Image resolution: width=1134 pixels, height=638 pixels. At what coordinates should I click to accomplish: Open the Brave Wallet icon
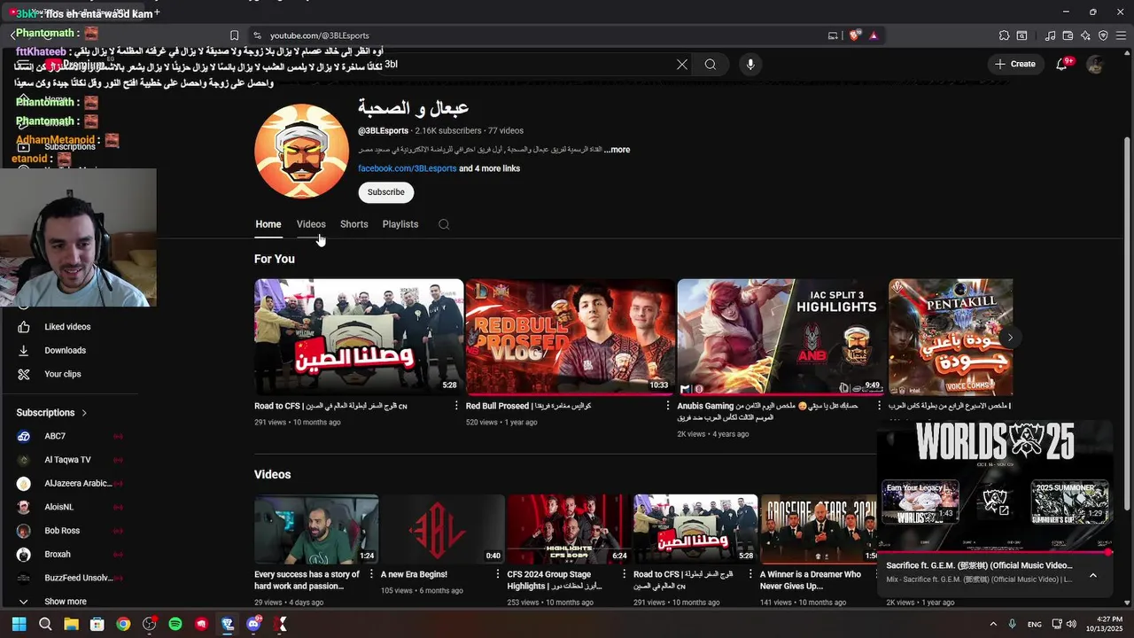tap(1068, 35)
